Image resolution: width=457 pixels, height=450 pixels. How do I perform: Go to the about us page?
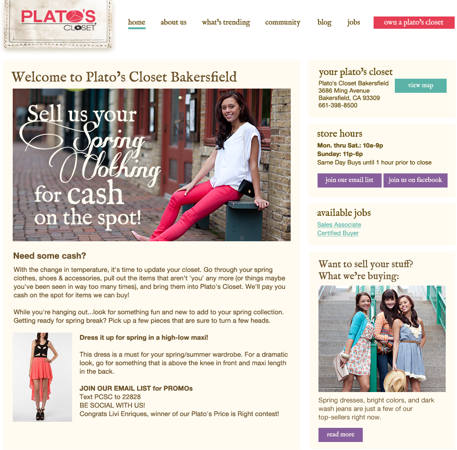(173, 23)
